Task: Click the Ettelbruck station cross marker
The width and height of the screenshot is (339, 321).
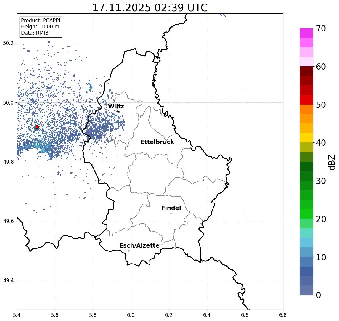Action: click(150, 147)
